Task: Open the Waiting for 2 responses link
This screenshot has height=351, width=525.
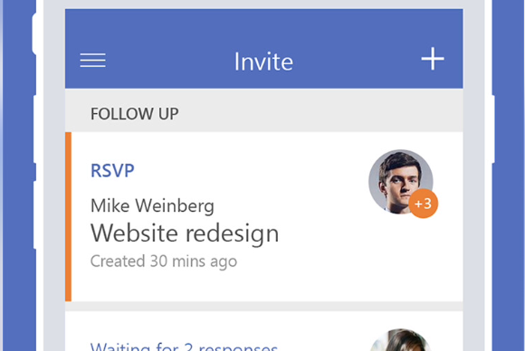Action: point(184,346)
